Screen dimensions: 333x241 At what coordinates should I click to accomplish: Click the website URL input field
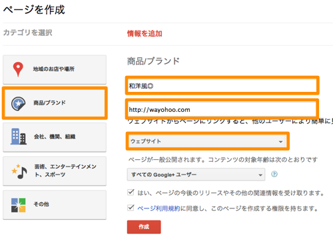click(x=222, y=109)
